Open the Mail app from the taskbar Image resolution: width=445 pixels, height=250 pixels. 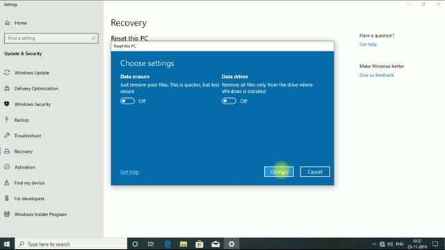tap(216, 244)
